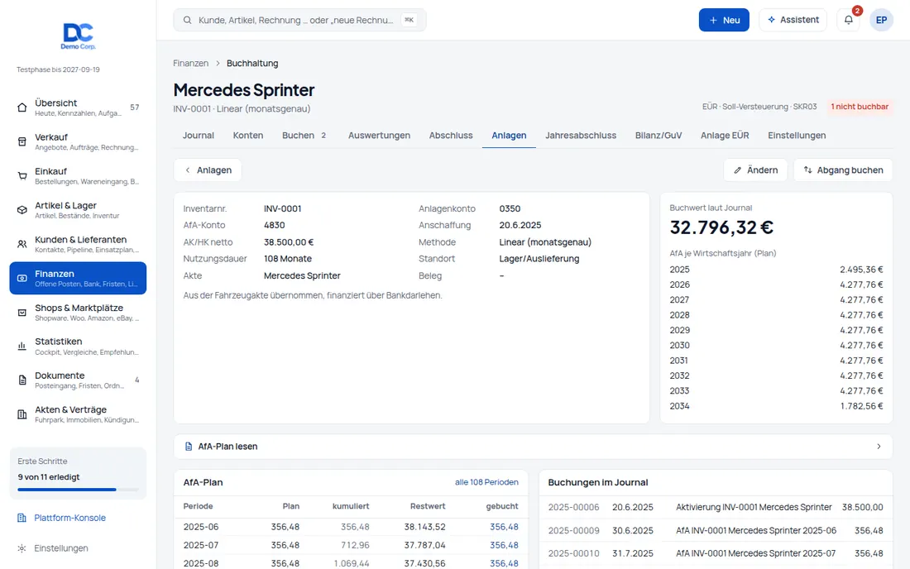The height and width of the screenshot is (569, 910).
Task: Open Artikel & Lager box icon
Action: (22, 210)
